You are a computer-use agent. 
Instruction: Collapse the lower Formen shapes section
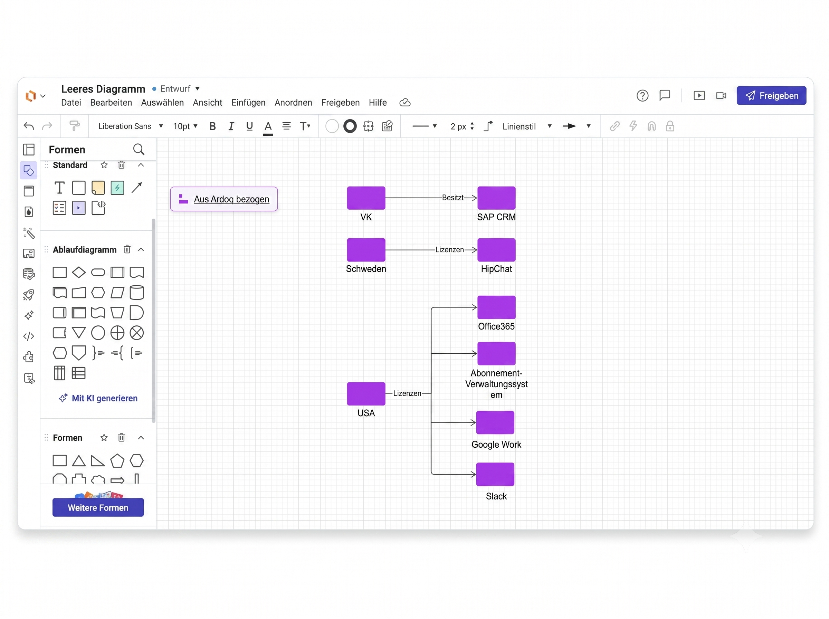pos(141,438)
